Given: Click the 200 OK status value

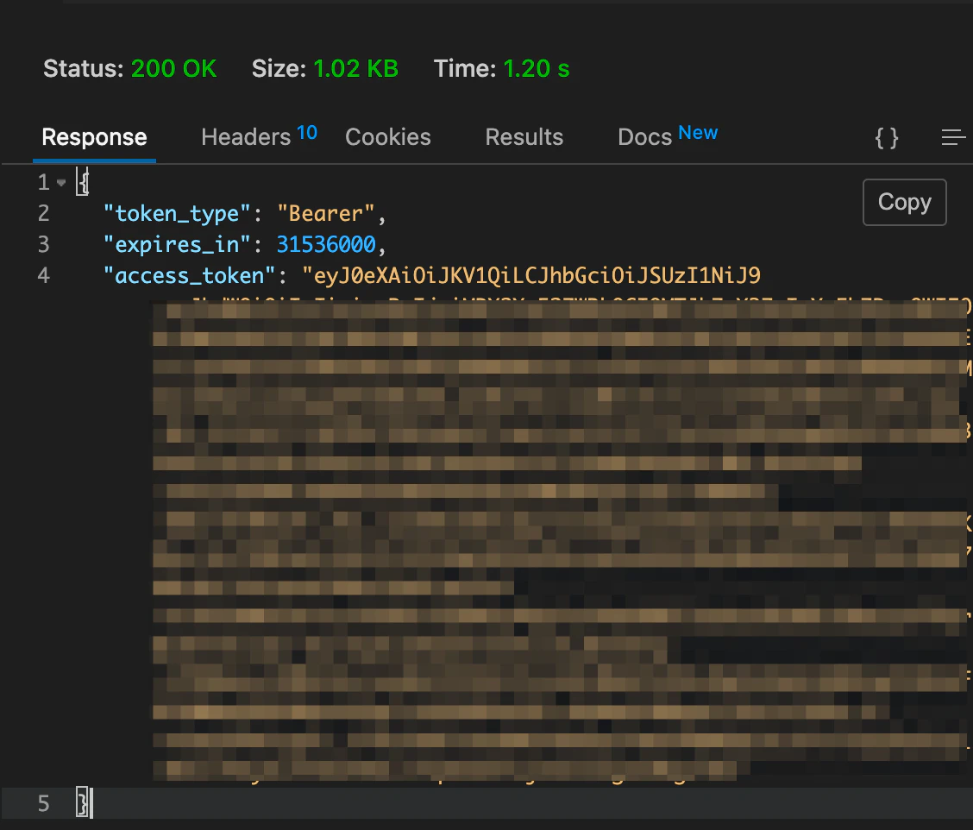Looking at the screenshot, I should click(173, 68).
